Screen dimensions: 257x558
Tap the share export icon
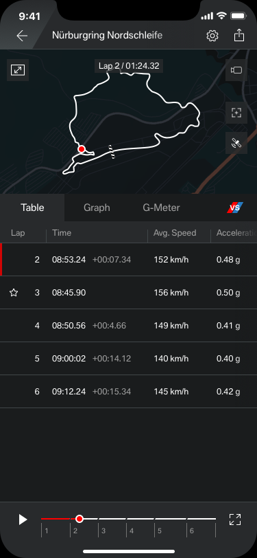pos(239,35)
